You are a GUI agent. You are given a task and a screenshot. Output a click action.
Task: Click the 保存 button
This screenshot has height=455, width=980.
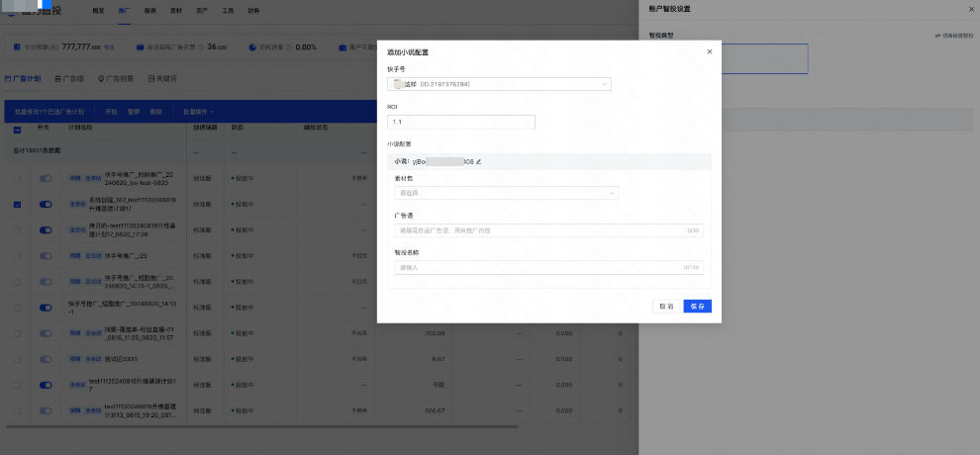697,307
